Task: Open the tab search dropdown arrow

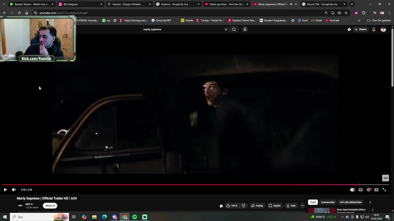Action: [x=4, y=4]
